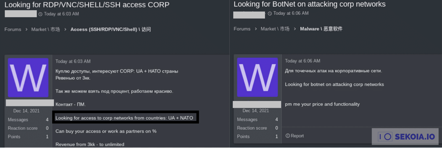Open the Today at 6:03 AM thread timestamp
Screen dimensions: 442x148
click(61, 14)
